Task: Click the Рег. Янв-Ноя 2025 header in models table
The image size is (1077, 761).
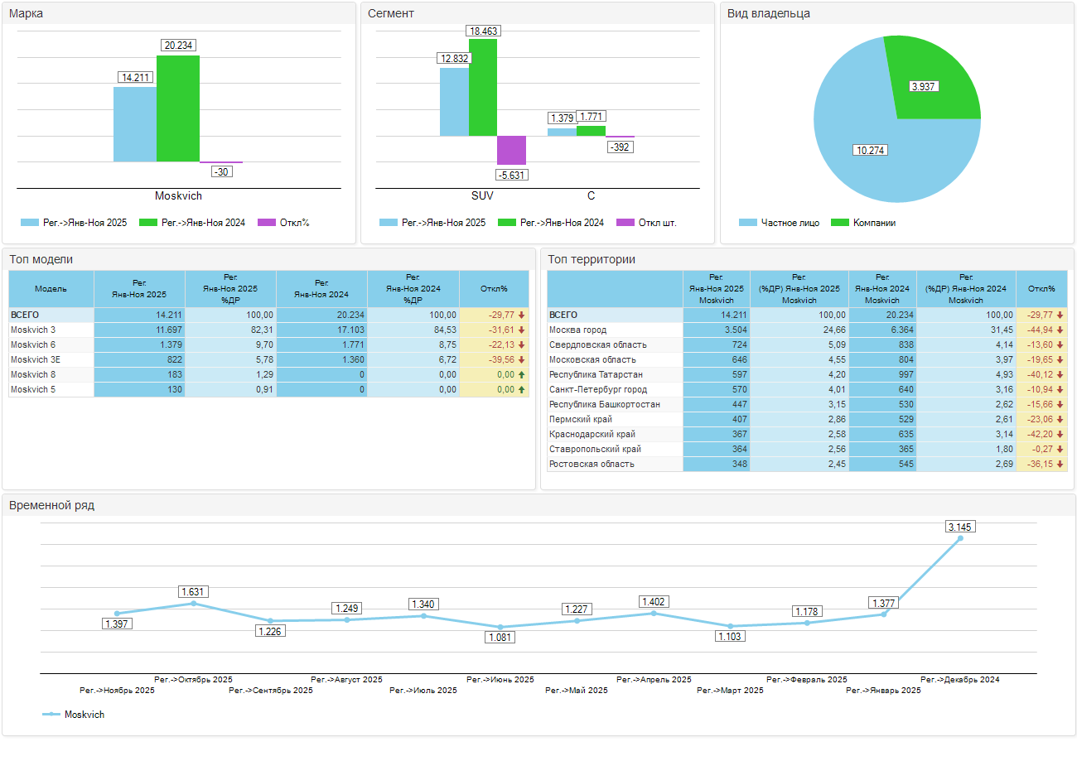Action: (x=139, y=289)
